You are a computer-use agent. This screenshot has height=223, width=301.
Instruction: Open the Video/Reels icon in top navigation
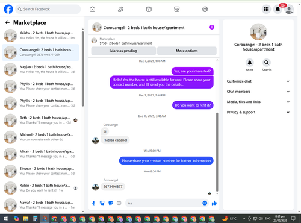tap(149, 9)
